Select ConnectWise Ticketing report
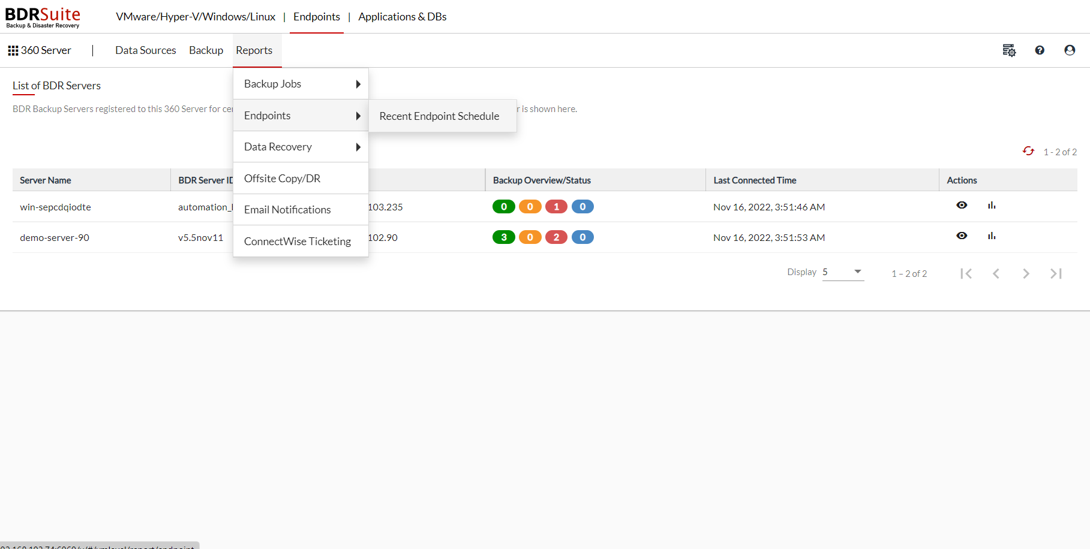Screen dimensions: 1090x549 [301, 242]
